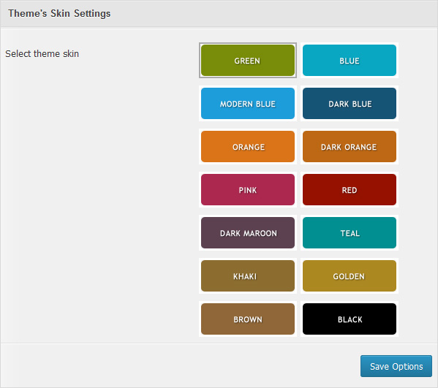Click the GREEN label text

pyautogui.click(x=247, y=61)
